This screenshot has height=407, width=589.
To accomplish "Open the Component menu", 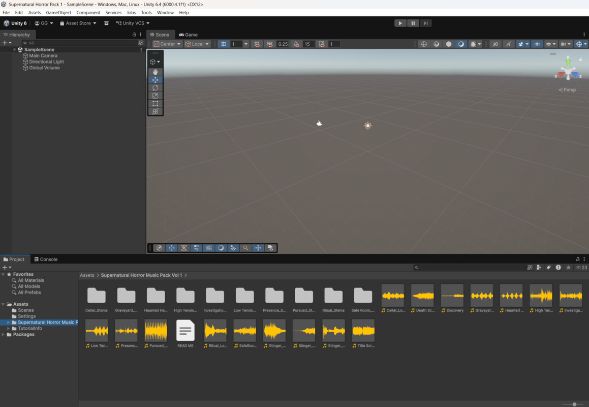I will [88, 12].
